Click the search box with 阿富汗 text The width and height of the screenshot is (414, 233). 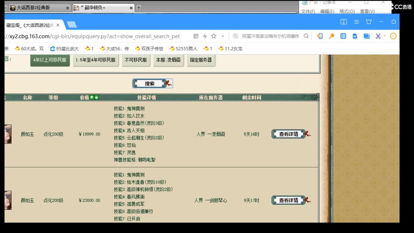[270, 36]
